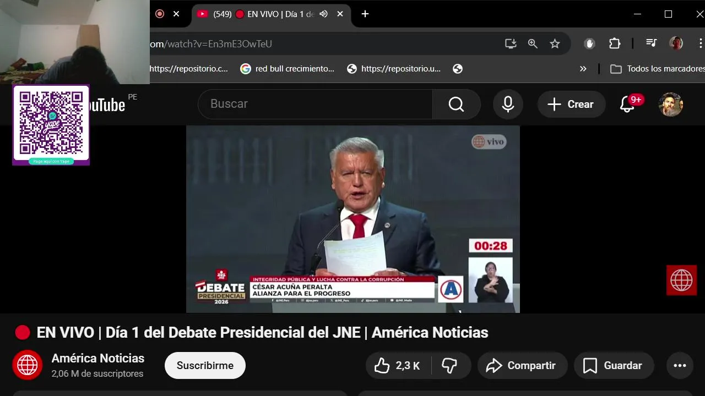Click the debate video player
The width and height of the screenshot is (705, 396).
tap(352, 219)
